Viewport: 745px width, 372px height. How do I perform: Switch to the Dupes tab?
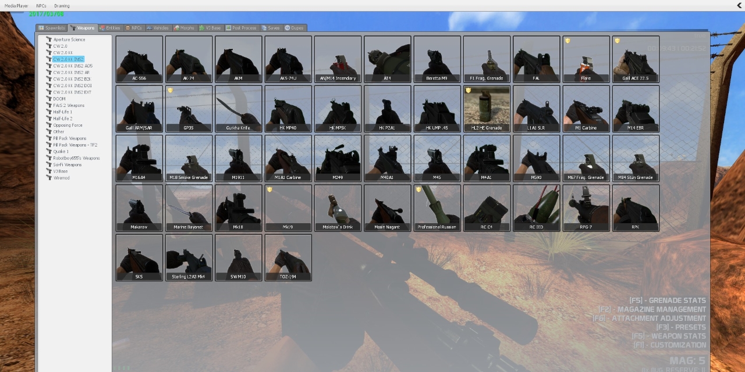[295, 28]
